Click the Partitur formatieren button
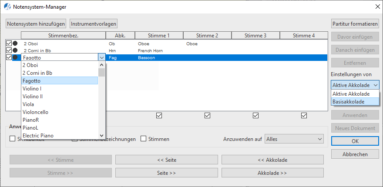383x187 pixels. [355, 23]
